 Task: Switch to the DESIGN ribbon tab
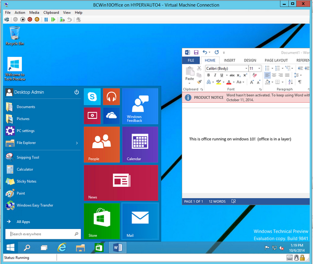(x=250, y=61)
